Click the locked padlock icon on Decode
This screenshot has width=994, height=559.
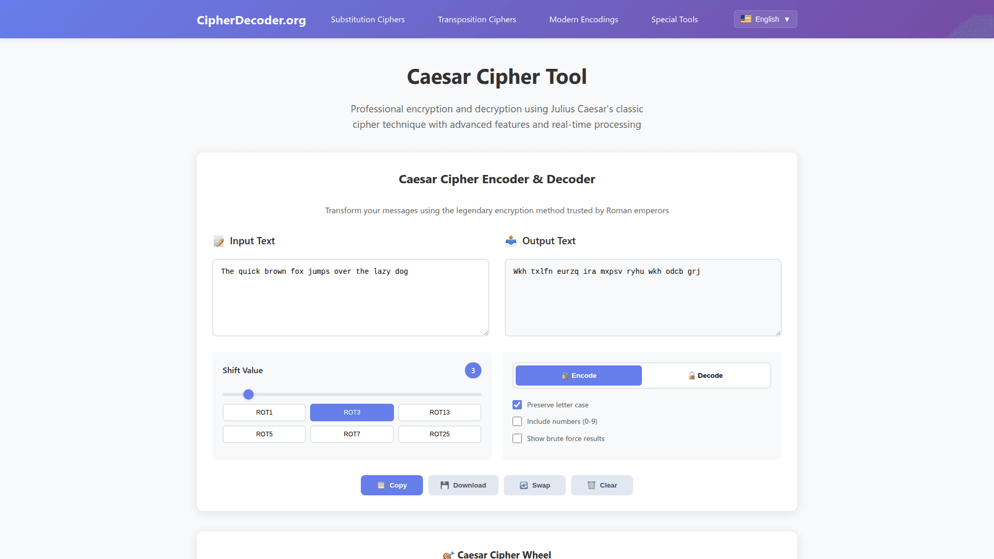point(692,375)
